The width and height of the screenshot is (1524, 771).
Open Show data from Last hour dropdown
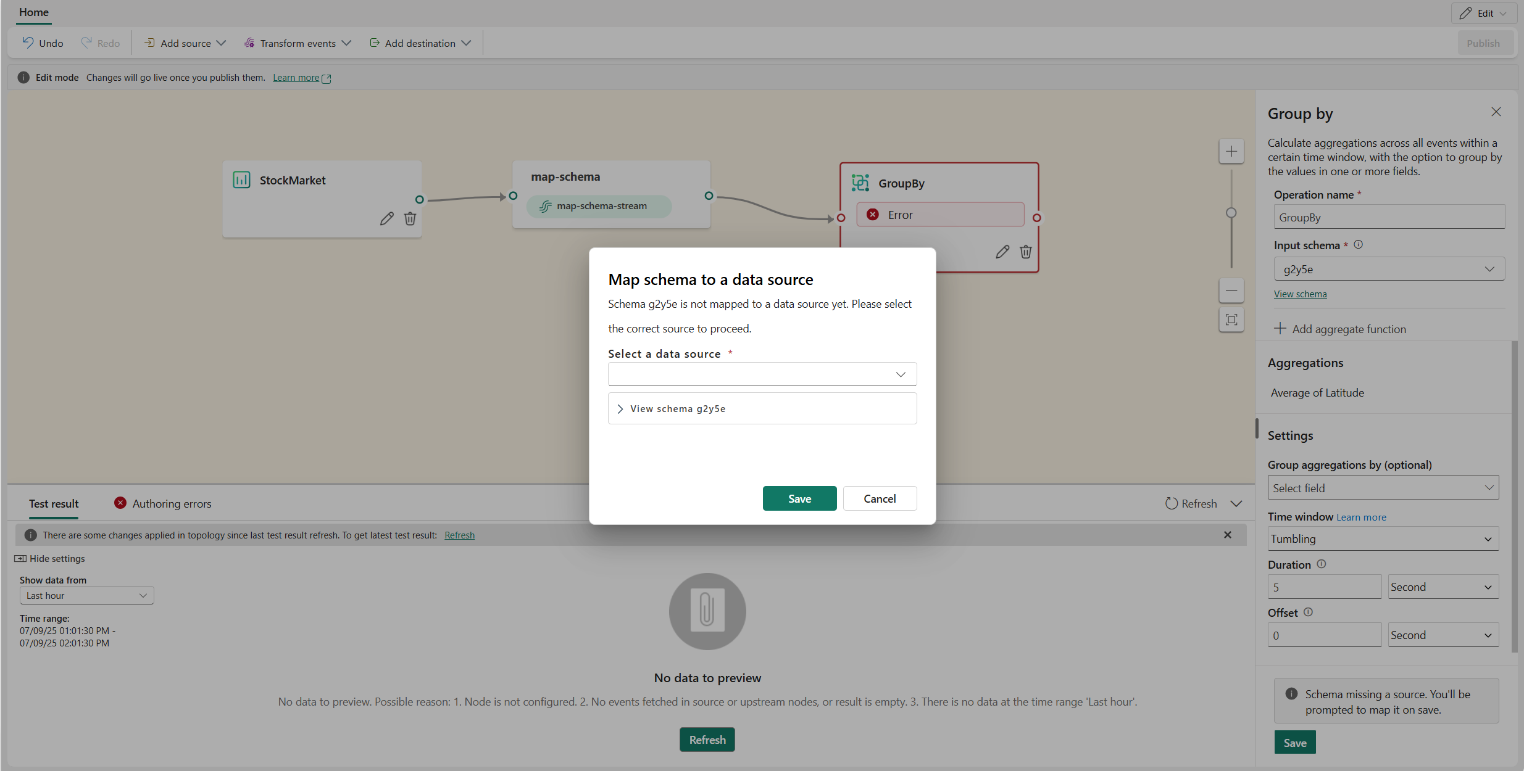coord(86,595)
